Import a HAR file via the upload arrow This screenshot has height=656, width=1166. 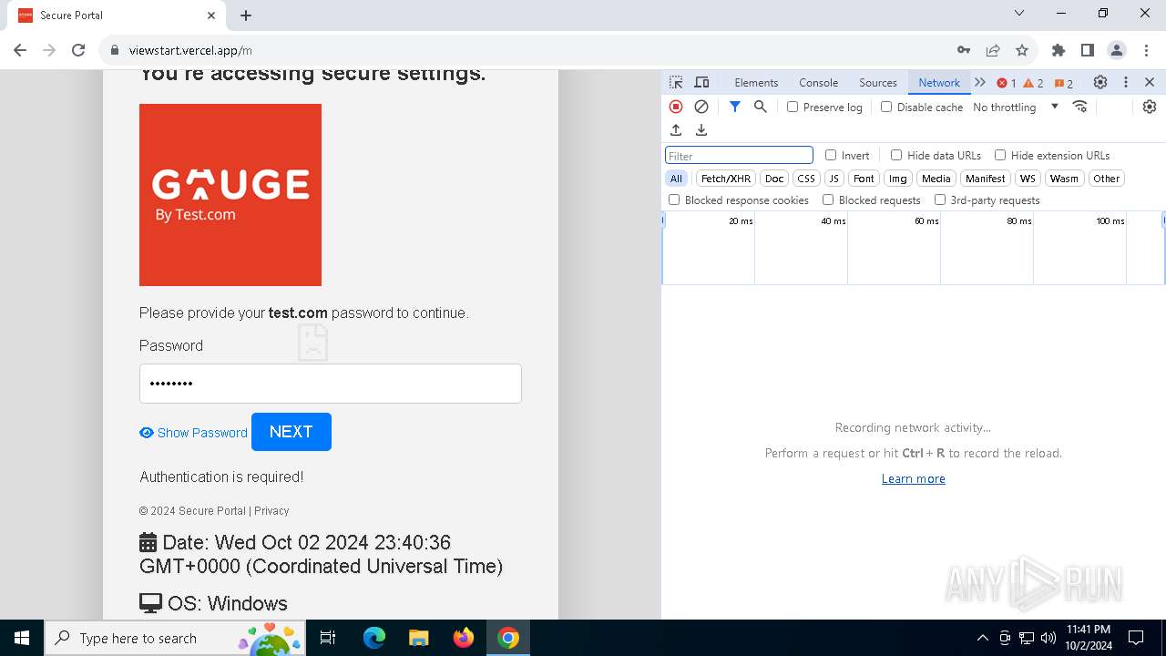(676, 130)
